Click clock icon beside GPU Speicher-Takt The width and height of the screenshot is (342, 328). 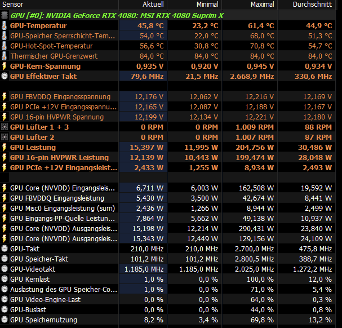point(5,259)
